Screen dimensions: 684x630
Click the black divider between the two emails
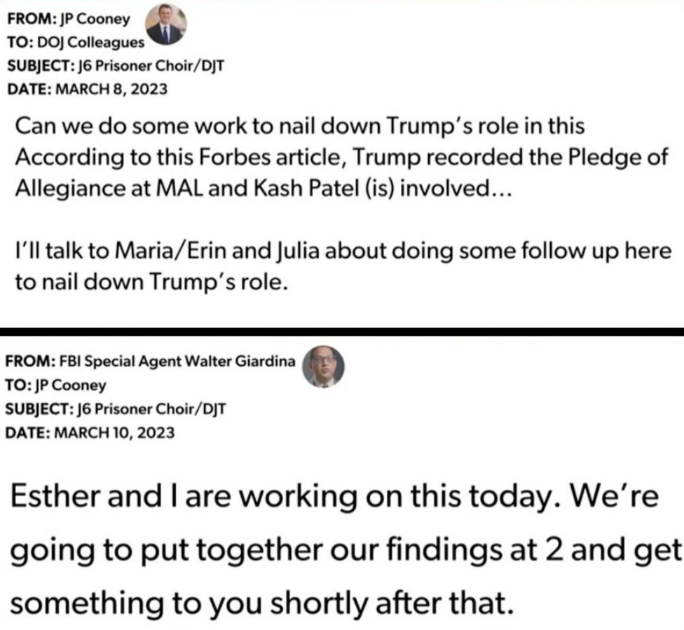342,330
